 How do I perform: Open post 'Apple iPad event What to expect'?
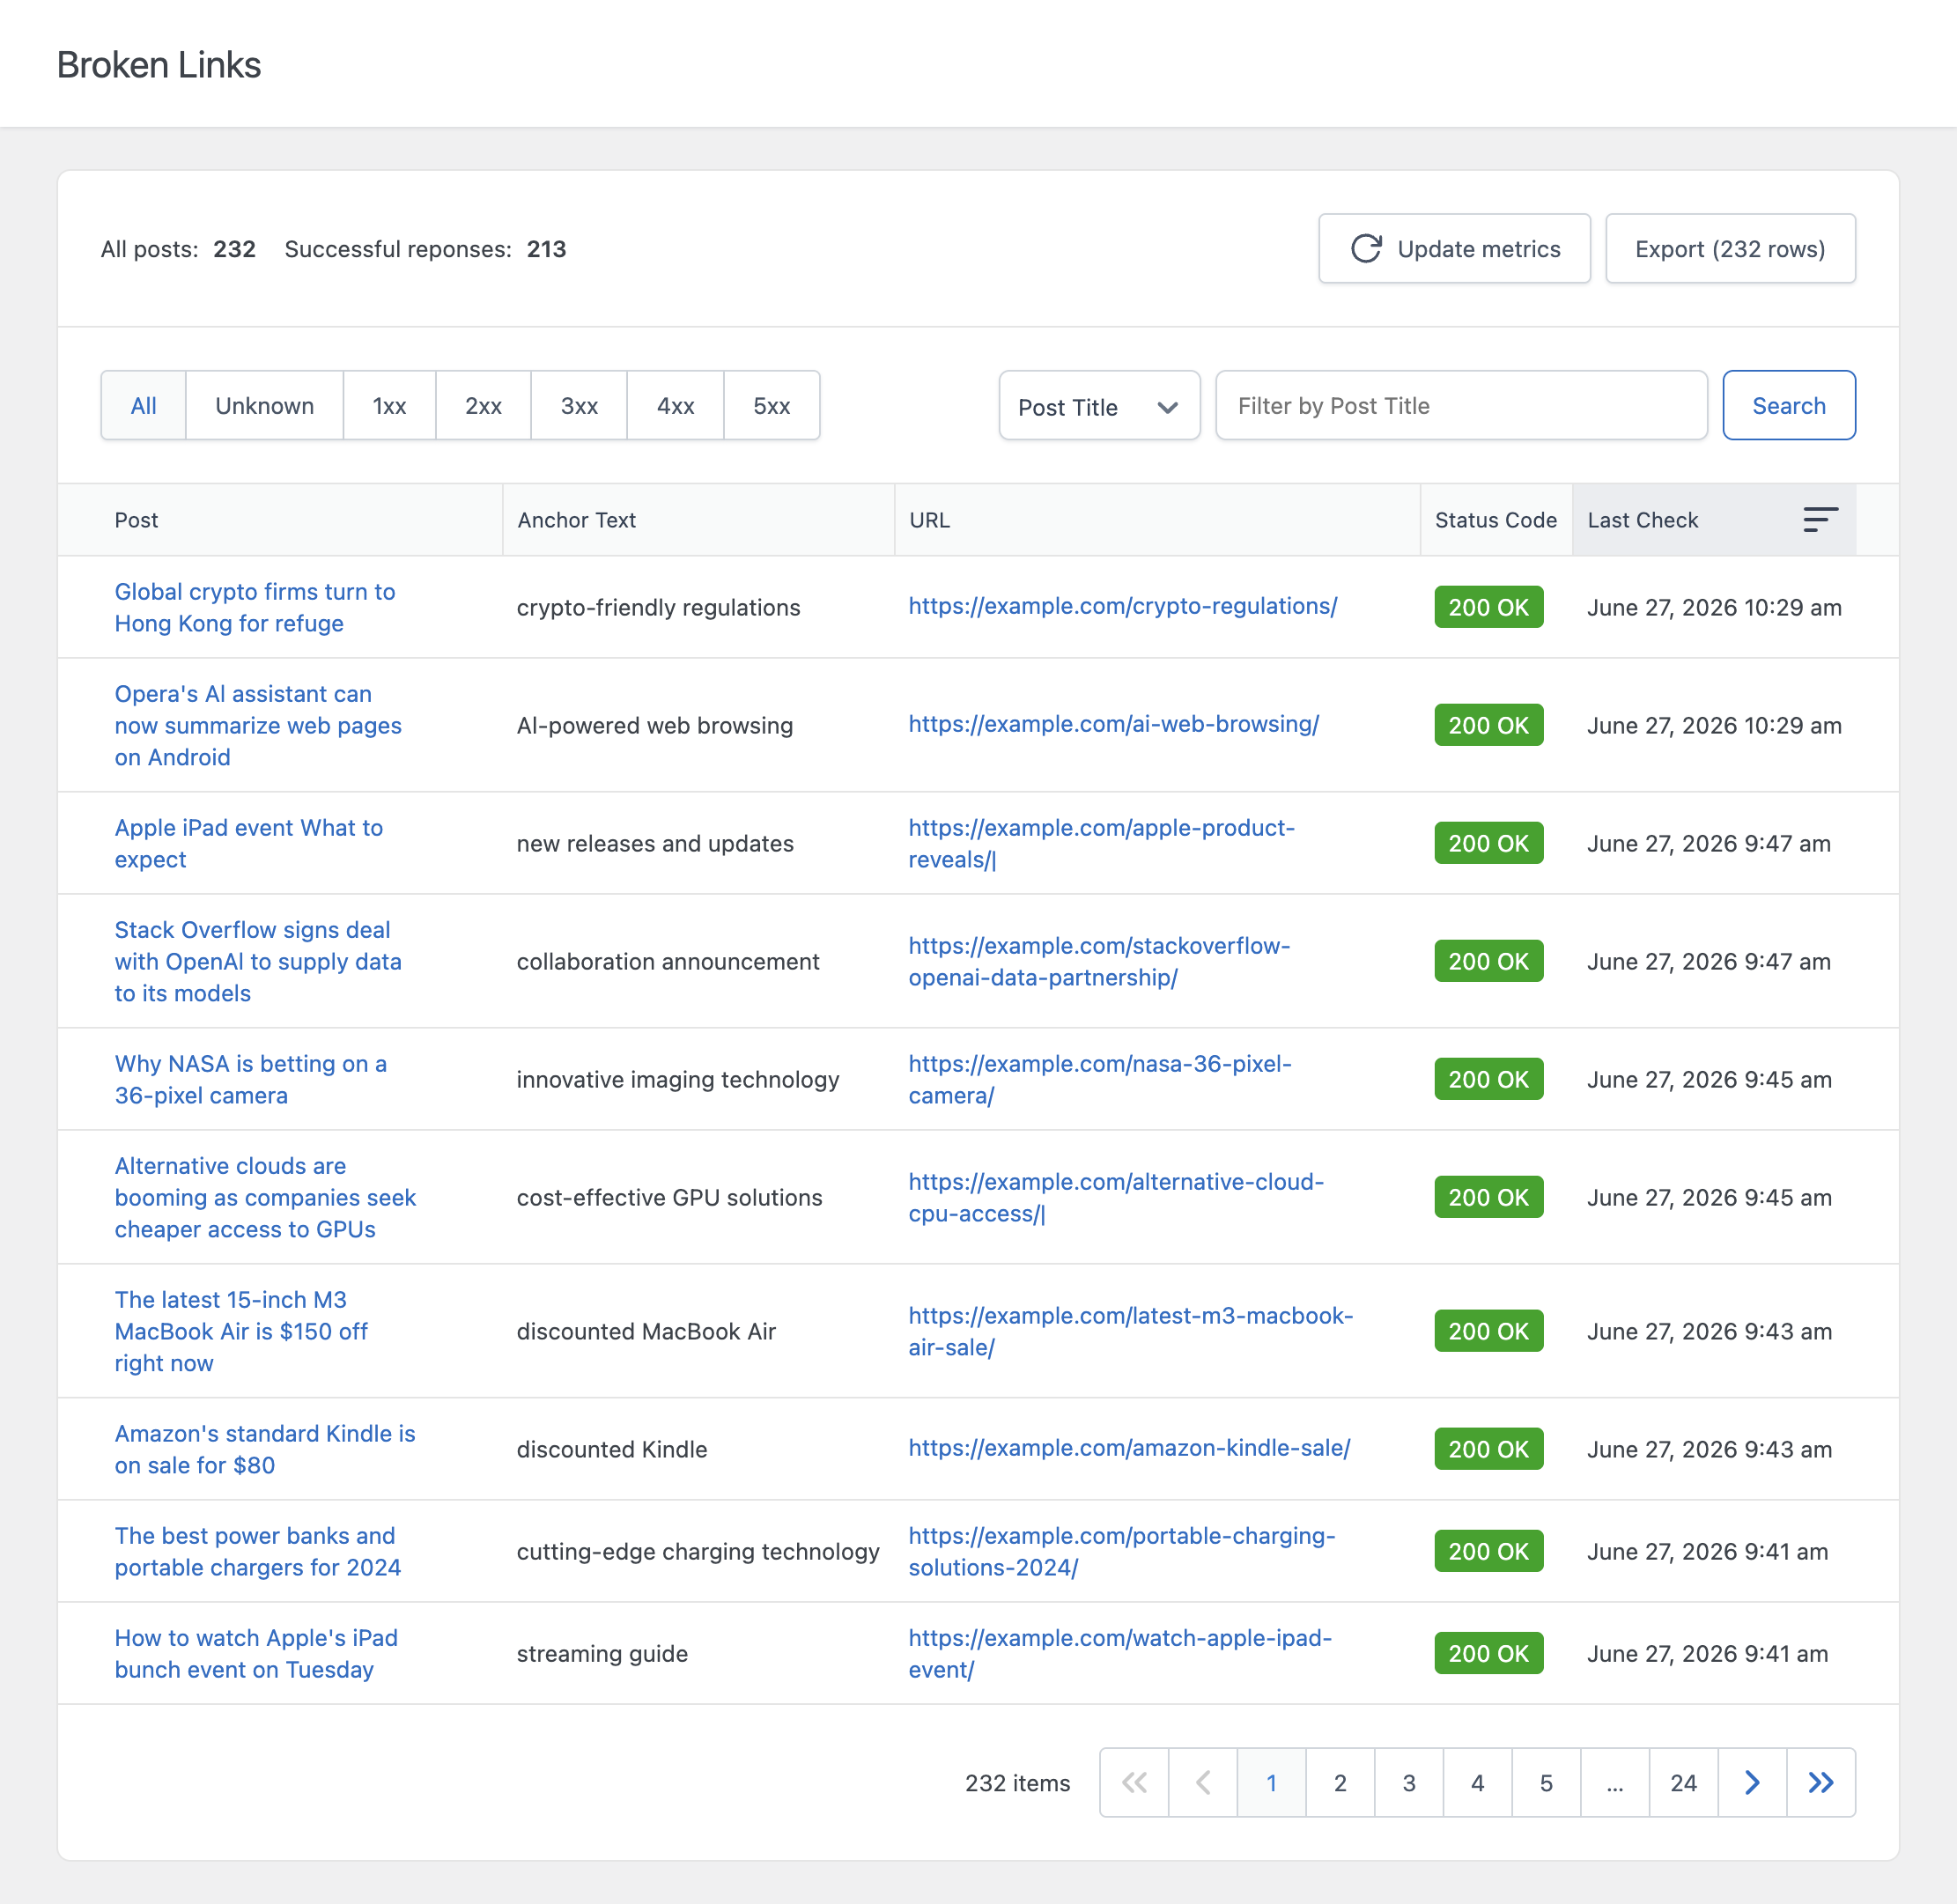[x=249, y=843]
